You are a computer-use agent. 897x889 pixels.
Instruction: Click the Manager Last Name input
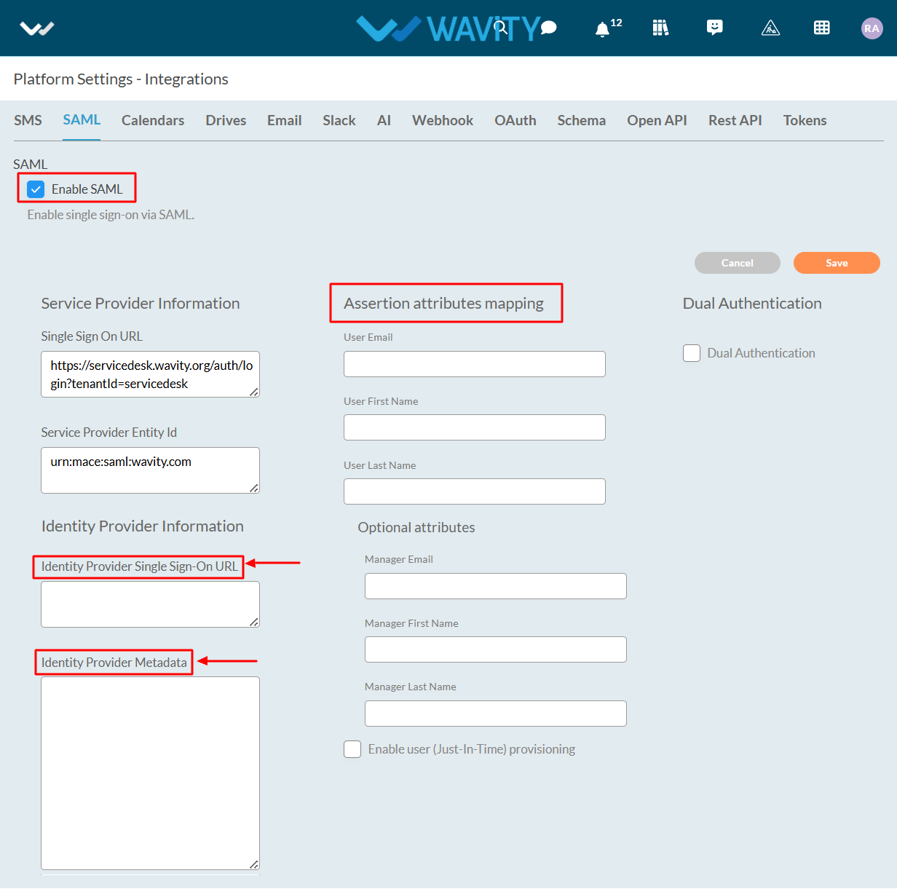click(x=496, y=714)
